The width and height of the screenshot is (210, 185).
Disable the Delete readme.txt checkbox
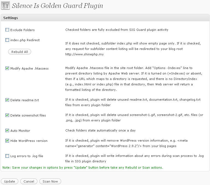(7, 100)
